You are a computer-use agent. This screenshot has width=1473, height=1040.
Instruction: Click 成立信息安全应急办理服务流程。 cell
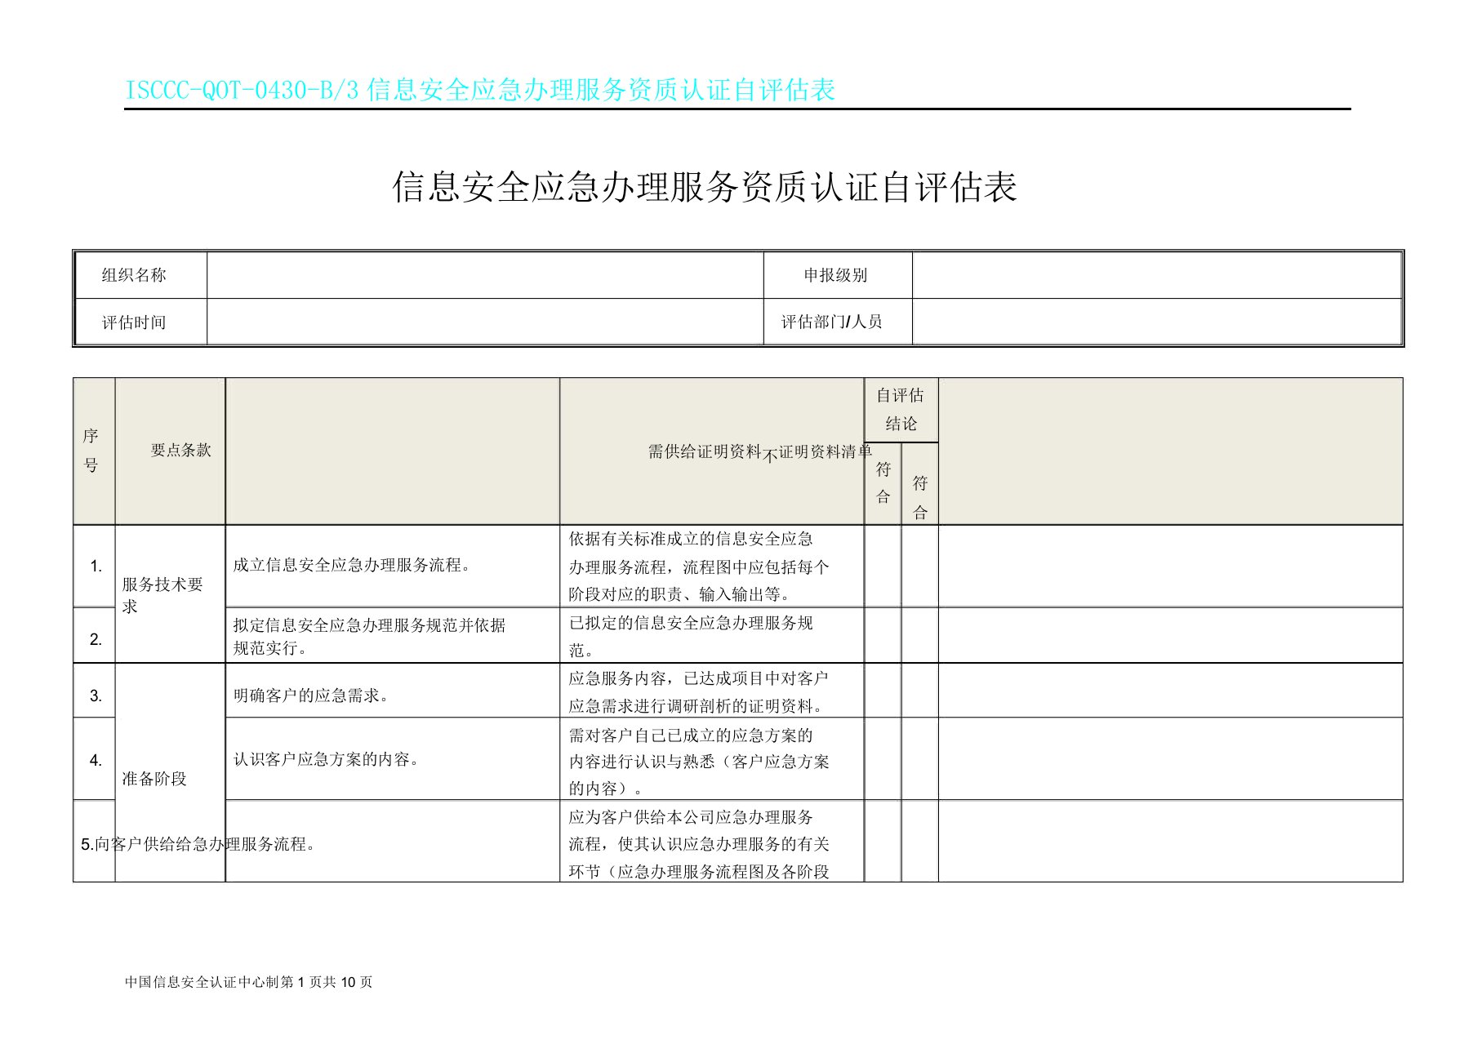tap(393, 566)
